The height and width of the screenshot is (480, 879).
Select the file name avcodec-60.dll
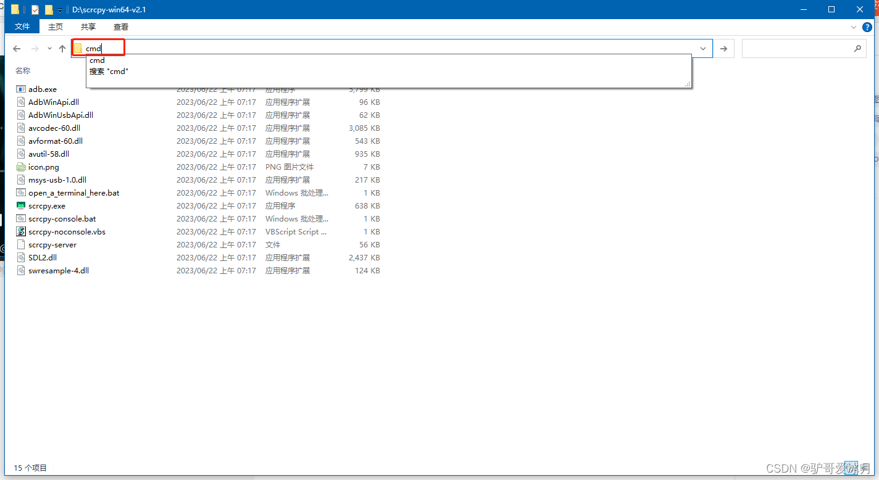coord(54,128)
